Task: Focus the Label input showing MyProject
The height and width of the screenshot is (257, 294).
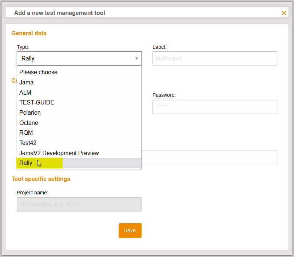Action: (214, 58)
